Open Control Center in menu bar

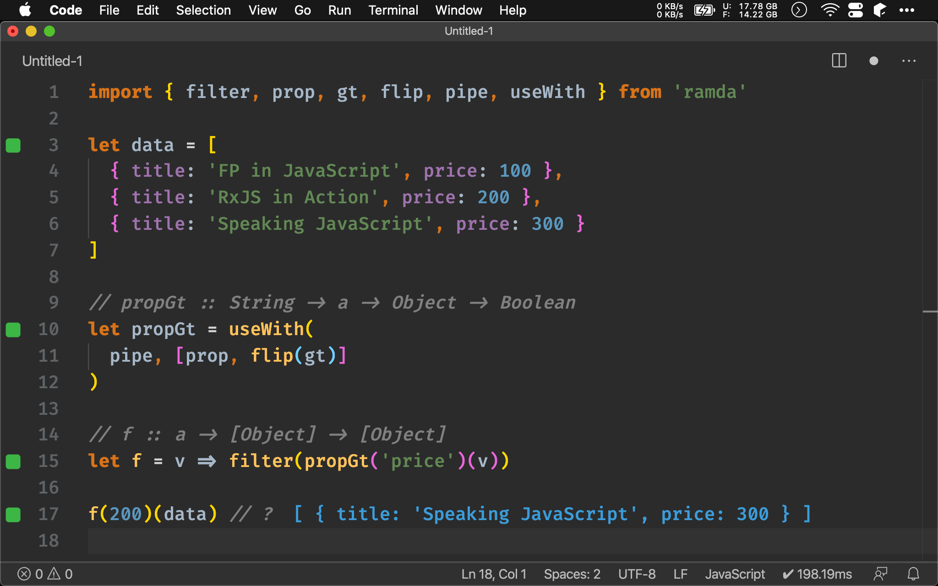coord(855,10)
